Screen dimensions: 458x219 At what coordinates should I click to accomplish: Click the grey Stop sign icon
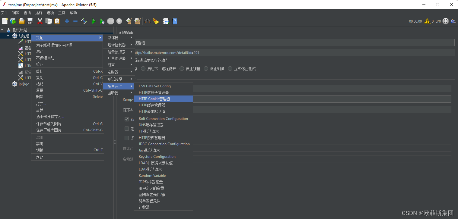(111, 21)
